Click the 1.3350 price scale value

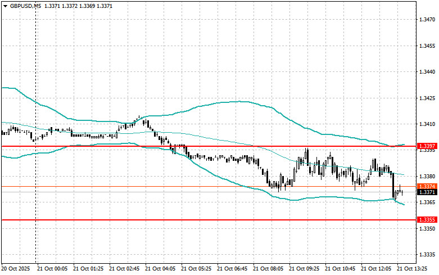click(x=427, y=228)
